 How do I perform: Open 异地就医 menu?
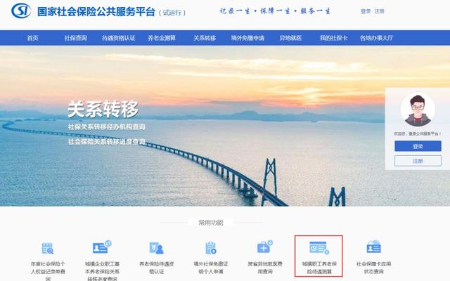tap(290, 38)
